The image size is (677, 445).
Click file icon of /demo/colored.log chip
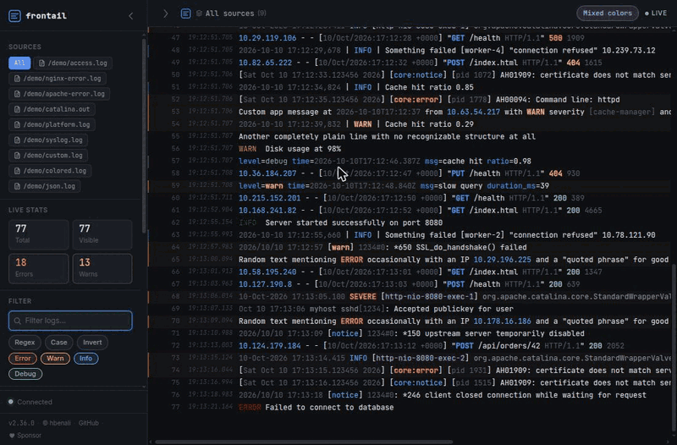click(17, 171)
